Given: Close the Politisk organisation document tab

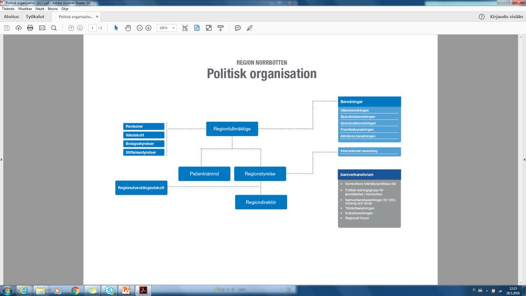Looking at the screenshot, I should pos(97,16).
